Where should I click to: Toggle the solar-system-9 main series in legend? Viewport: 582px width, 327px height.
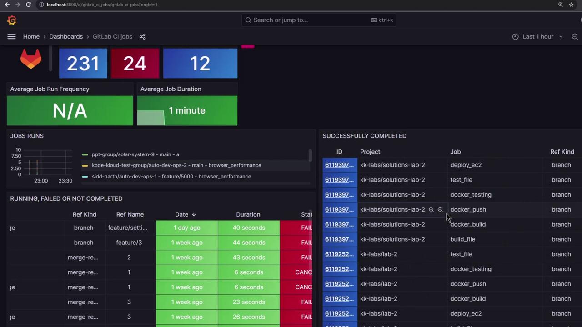point(135,154)
